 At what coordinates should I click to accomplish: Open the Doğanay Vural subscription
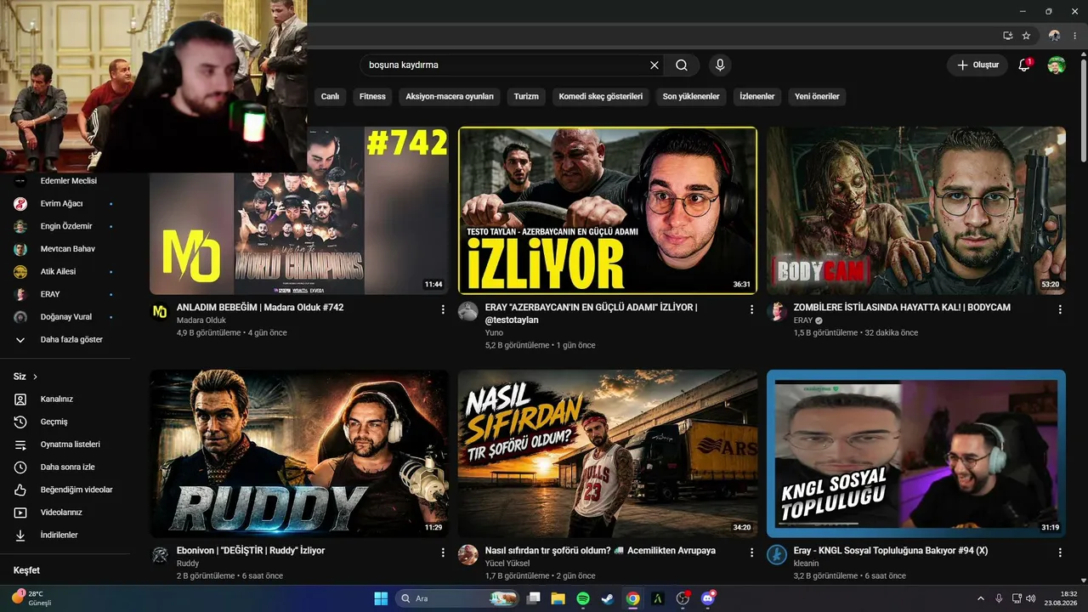[x=65, y=317]
